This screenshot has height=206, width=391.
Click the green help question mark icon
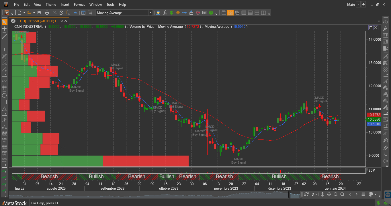tap(211, 13)
